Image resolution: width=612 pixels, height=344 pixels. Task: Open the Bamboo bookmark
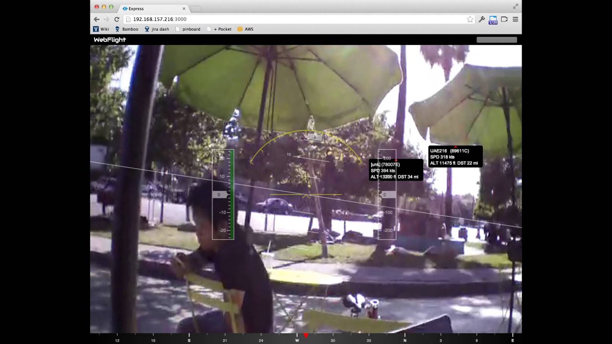tap(127, 29)
